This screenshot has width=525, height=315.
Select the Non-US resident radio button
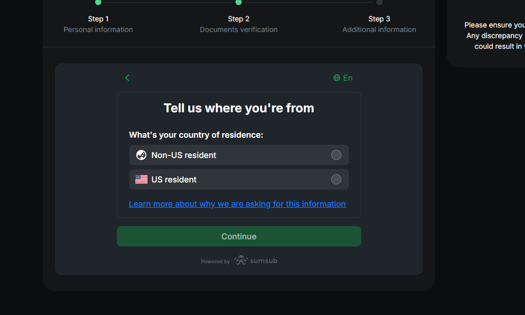pyautogui.click(x=336, y=155)
